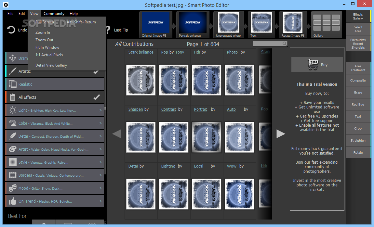Click the Lighting effect preview thumbnail
Image resolution: width=374 pixels, height=227 pixels.
point(174,194)
